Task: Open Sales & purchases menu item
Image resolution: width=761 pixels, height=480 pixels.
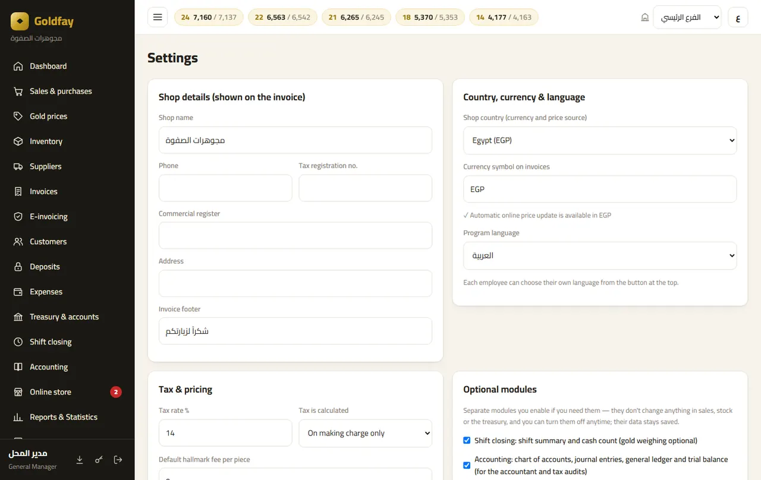Action: [67, 91]
